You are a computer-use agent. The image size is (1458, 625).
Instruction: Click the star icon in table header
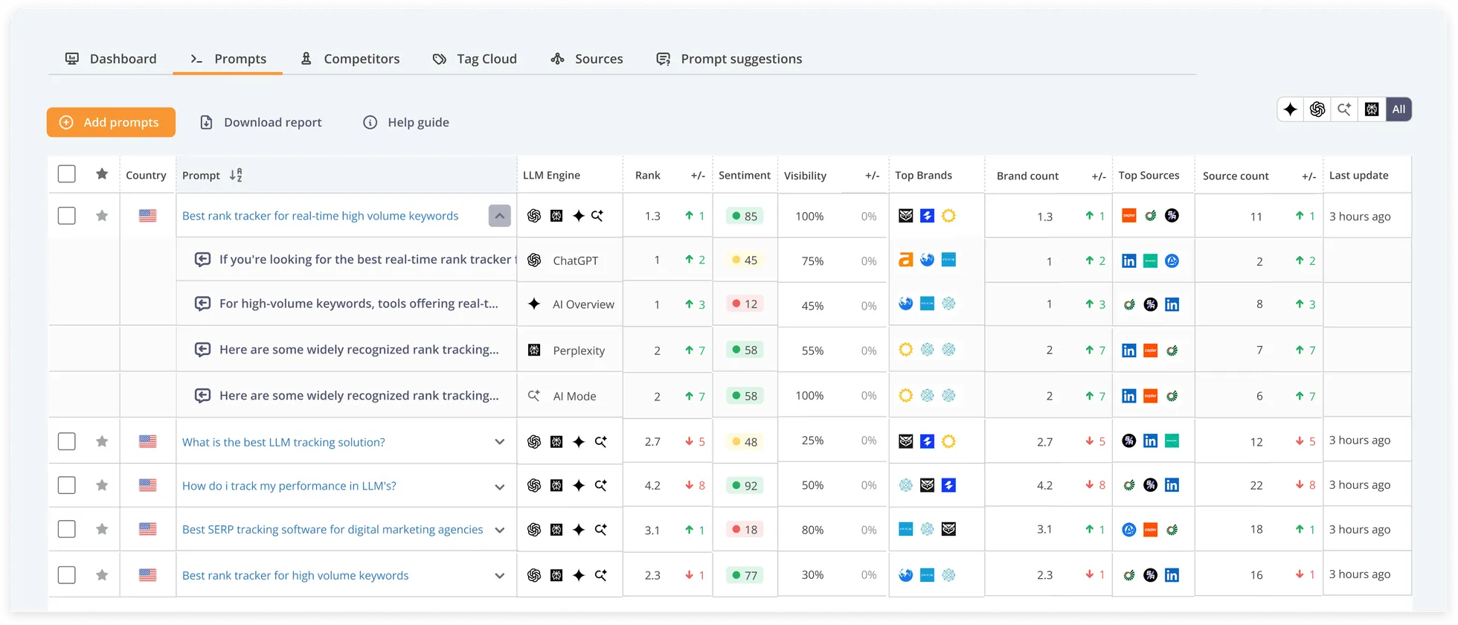click(102, 174)
